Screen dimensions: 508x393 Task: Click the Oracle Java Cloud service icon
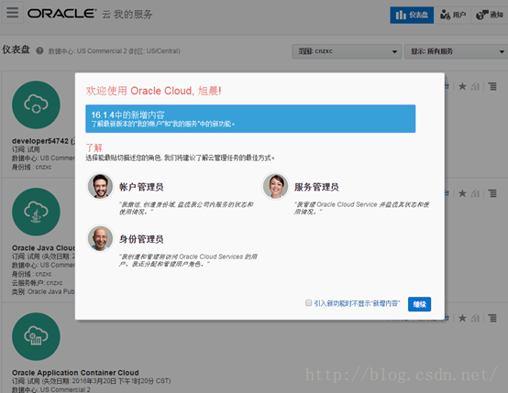[36, 212]
